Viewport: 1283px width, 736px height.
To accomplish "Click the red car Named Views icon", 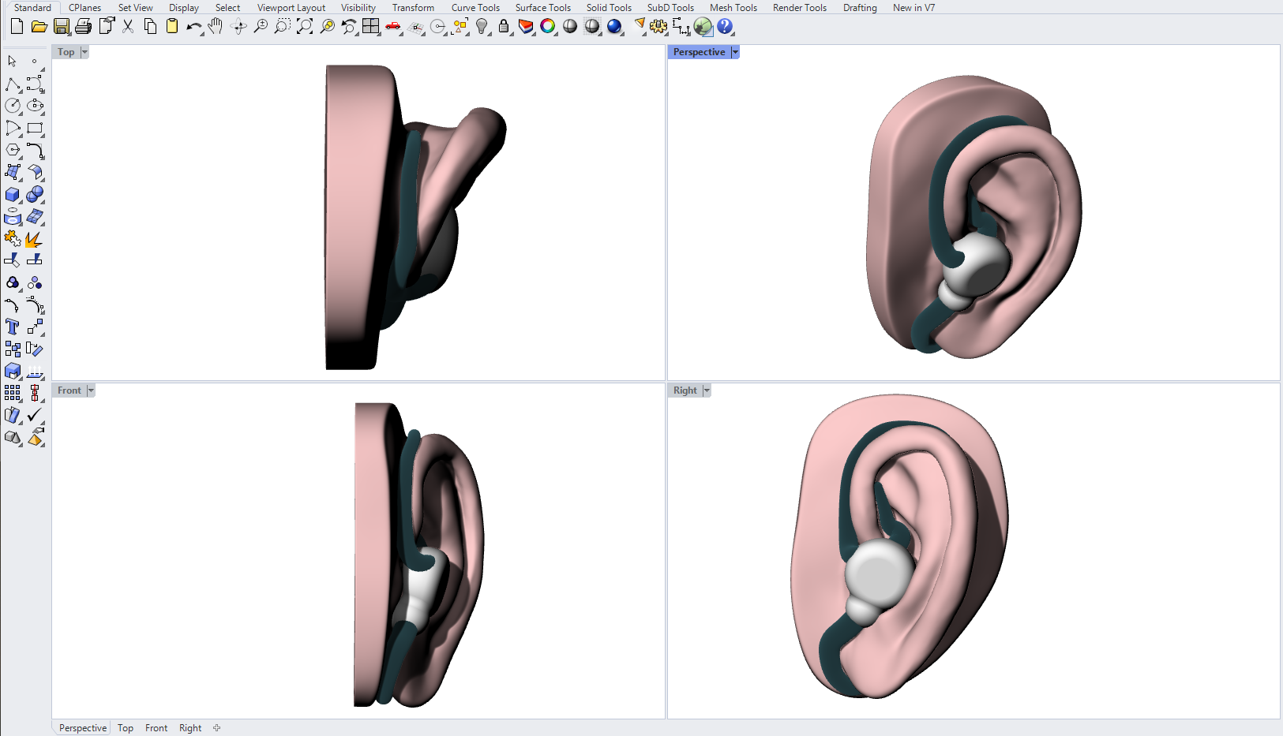I will [393, 27].
